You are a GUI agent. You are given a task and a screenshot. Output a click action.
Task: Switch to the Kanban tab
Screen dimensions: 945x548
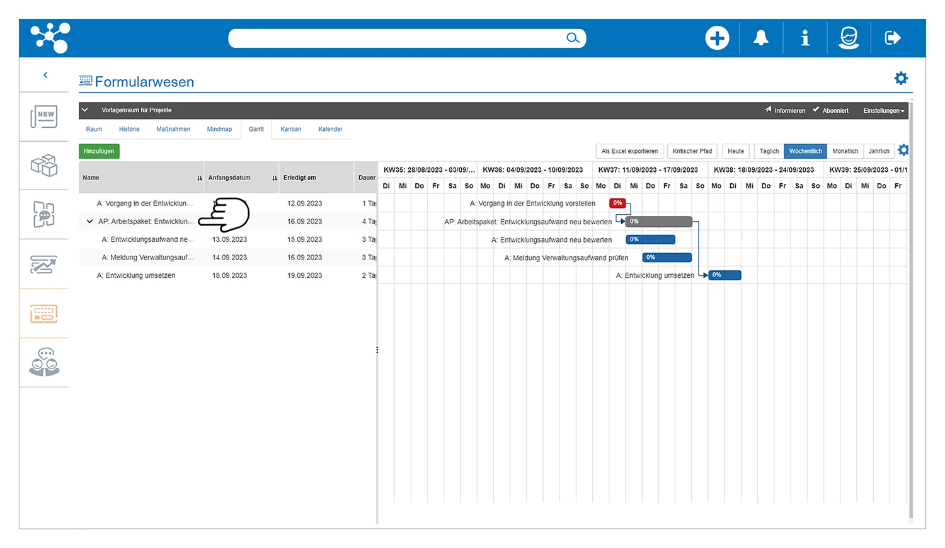(290, 129)
